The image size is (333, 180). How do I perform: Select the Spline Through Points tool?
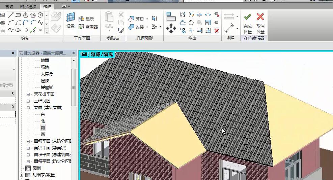coord(11,30)
